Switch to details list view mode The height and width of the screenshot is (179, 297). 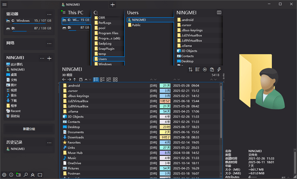96,79
